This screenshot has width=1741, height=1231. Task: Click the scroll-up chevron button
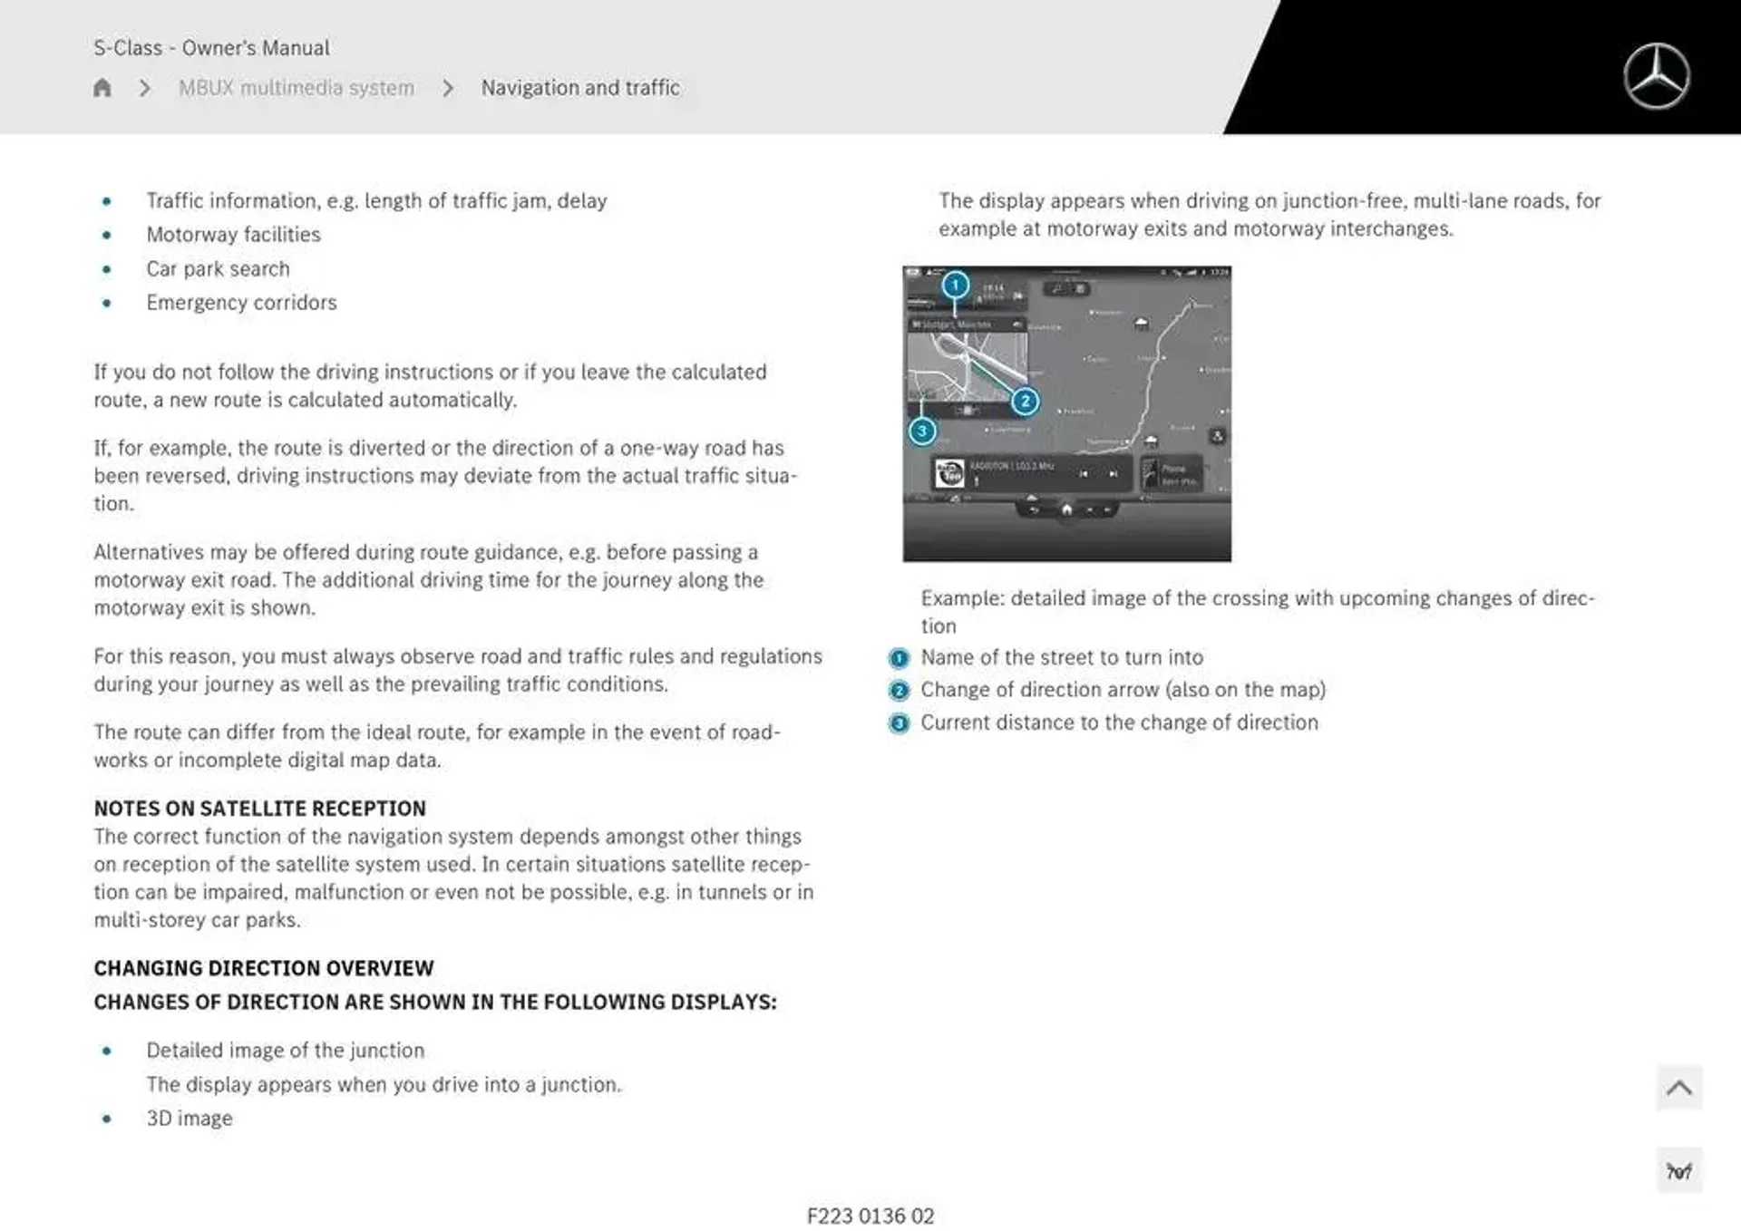pos(1681,1087)
